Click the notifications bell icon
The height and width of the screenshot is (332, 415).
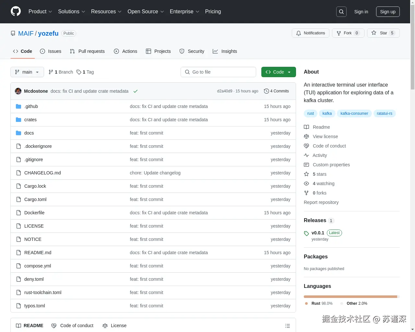[299, 33]
